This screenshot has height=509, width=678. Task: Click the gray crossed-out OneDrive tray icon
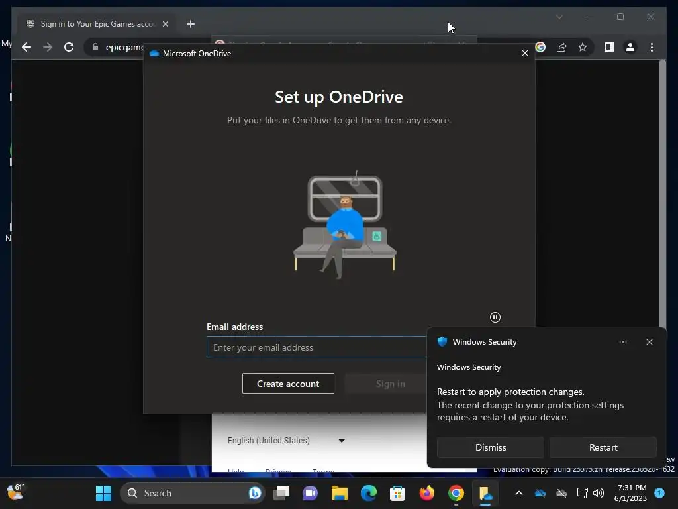561,493
